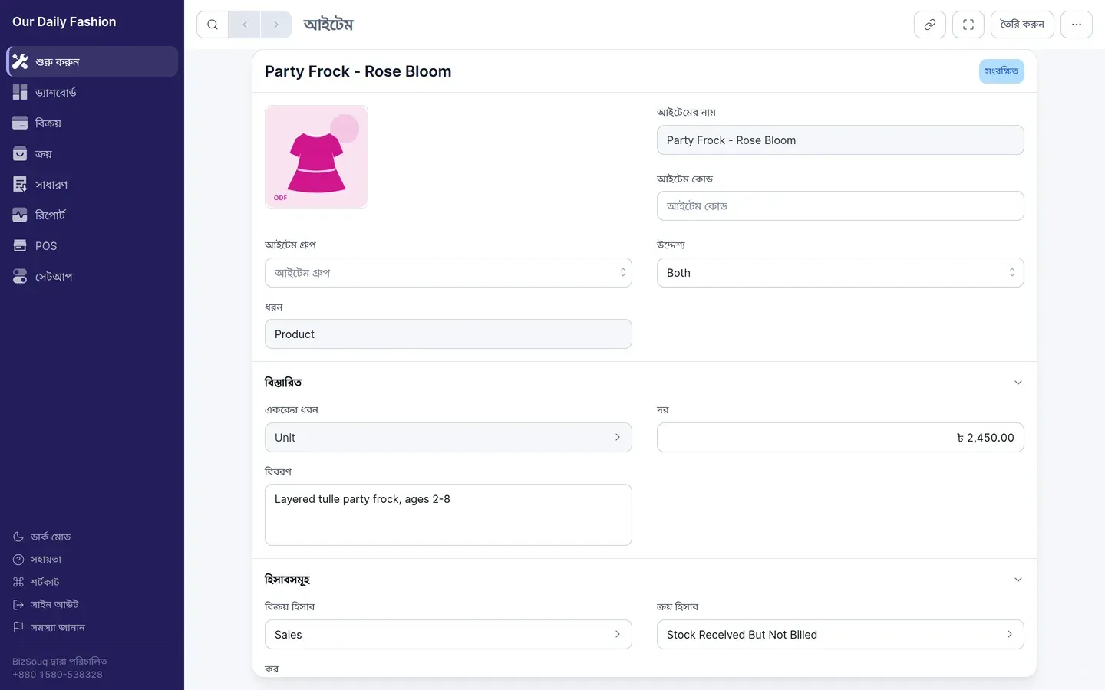Click the সেটআপ toggles icon
The image size is (1105, 690).
[20, 276]
